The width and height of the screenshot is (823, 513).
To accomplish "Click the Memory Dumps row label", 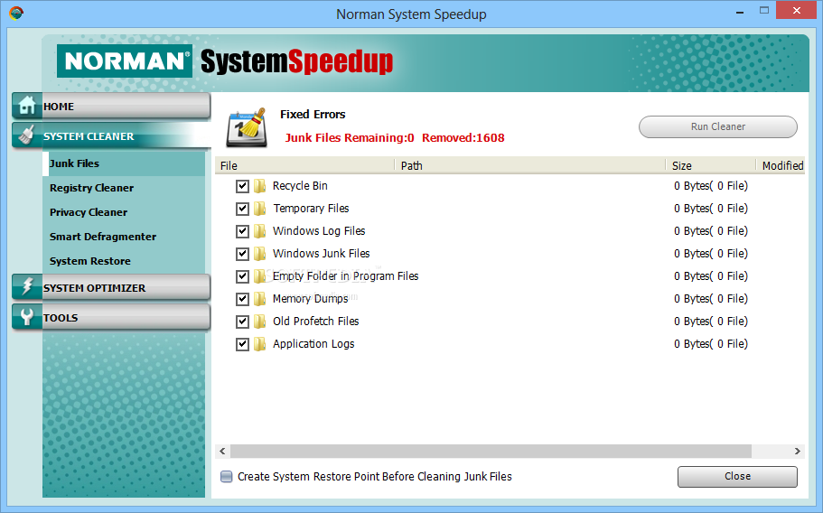I will [x=310, y=298].
